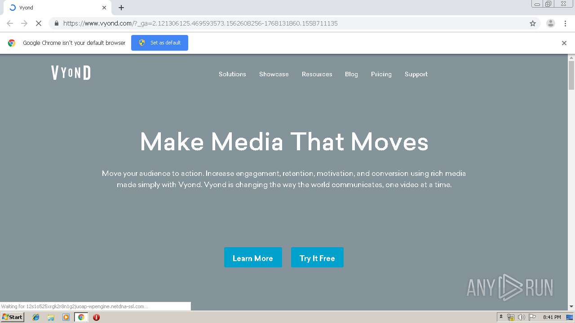
Task: Open the Solutions menu item
Action: 232,74
